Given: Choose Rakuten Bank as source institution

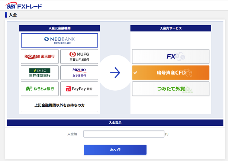Looking at the screenshot, I should coord(40,57).
